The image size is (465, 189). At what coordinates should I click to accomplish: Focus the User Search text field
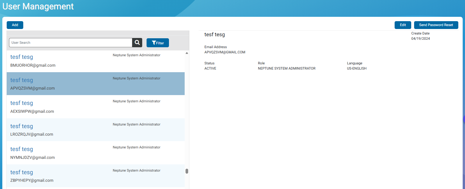click(x=70, y=43)
